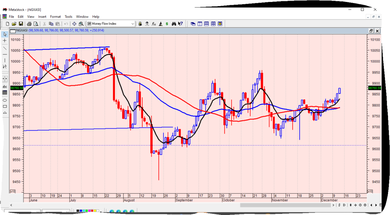
Task: Toggle the vertical line drawing tool
Action: tap(5, 60)
